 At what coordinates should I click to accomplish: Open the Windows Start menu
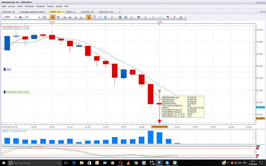coord(3,163)
